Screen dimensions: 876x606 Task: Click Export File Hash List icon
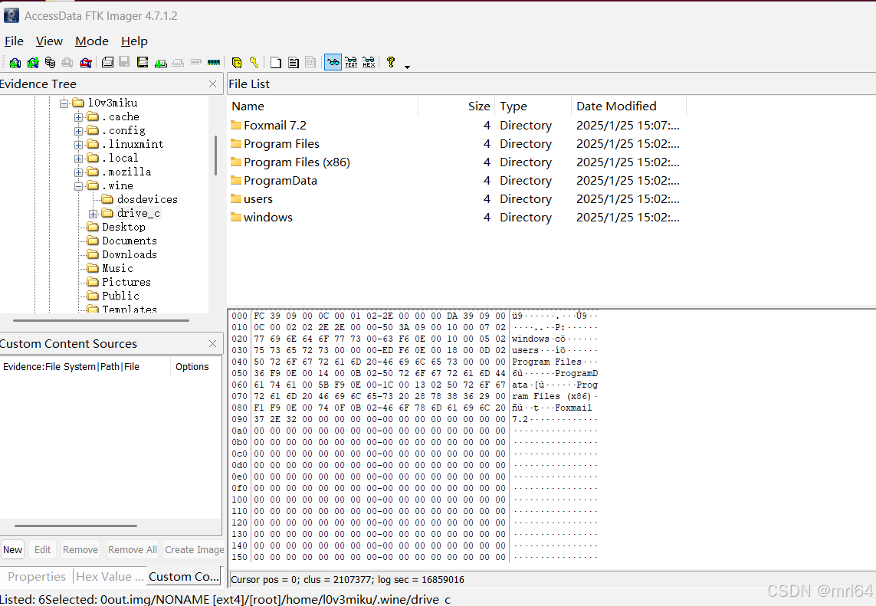(294, 63)
